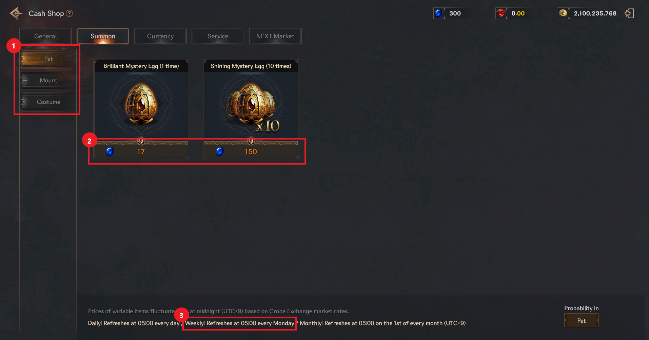Open the Currency tab
The image size is (649, 340).
pos(160,36)
